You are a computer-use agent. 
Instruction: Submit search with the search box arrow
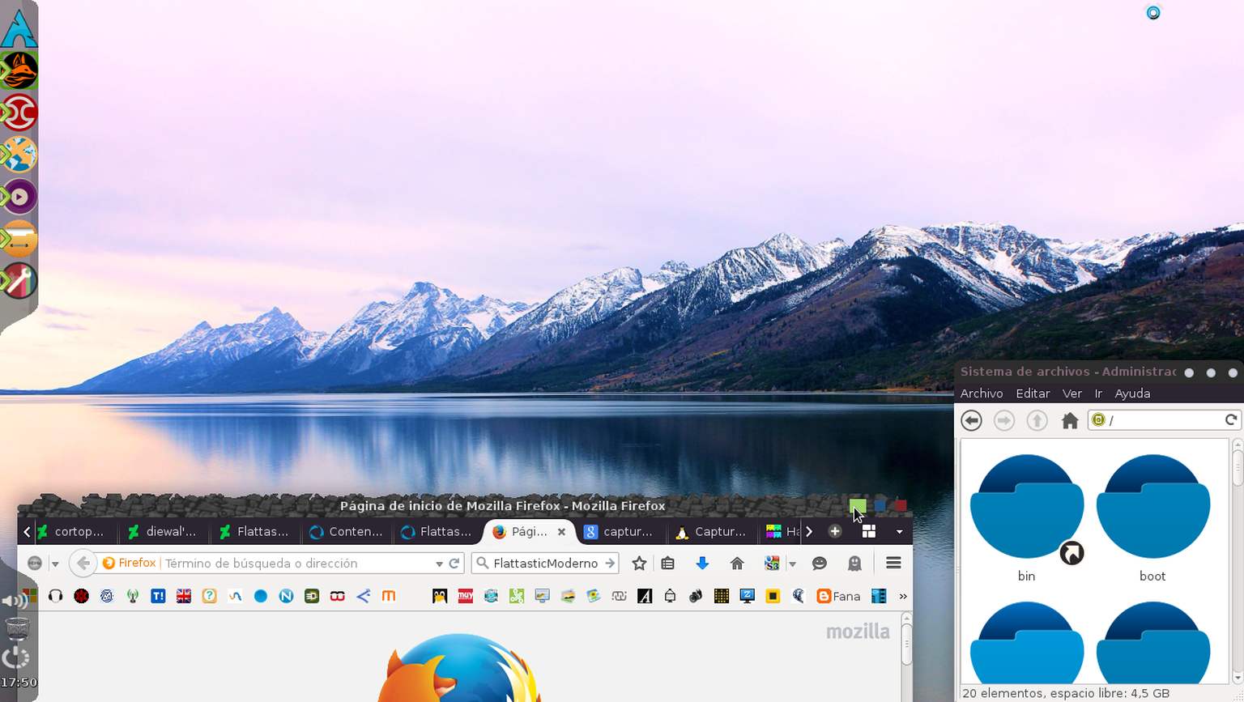point(610,563)
